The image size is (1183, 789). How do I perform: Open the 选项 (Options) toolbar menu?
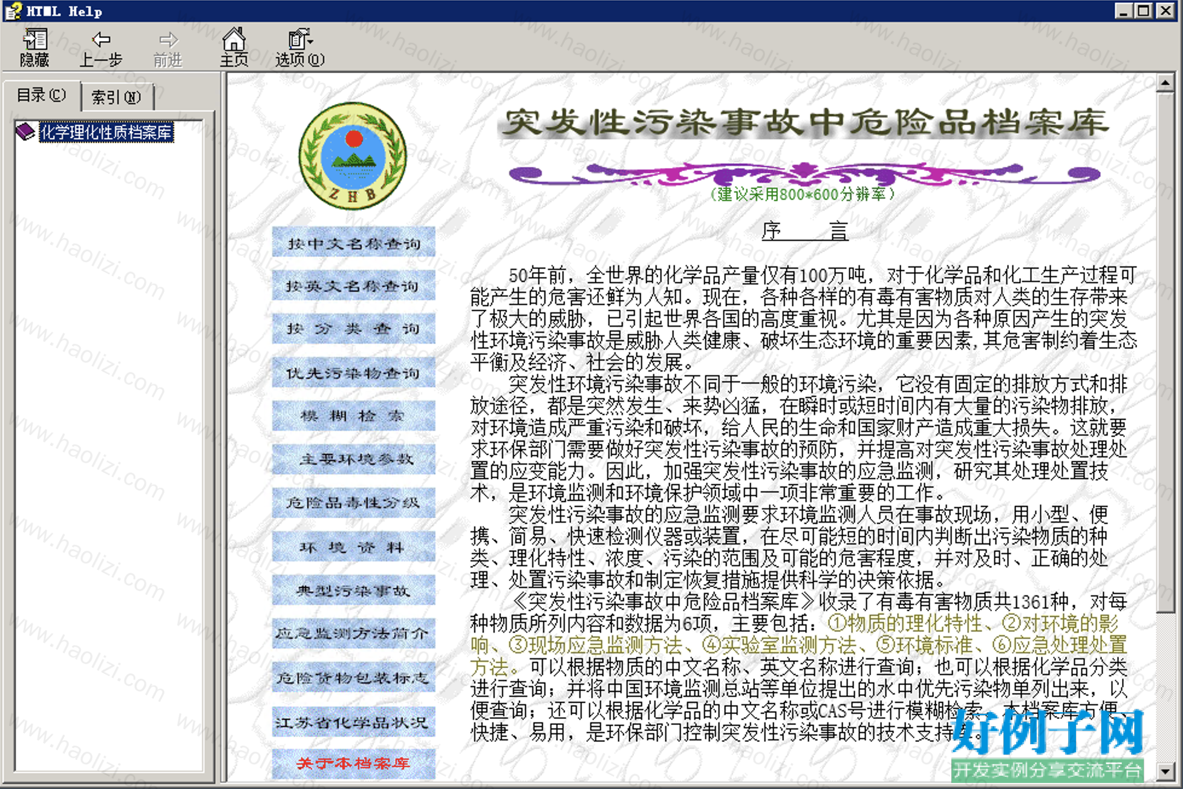300,47
